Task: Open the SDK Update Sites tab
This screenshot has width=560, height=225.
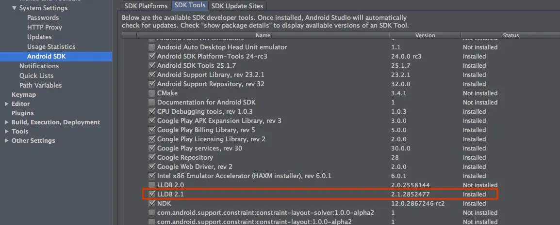Action: (237, 6)
